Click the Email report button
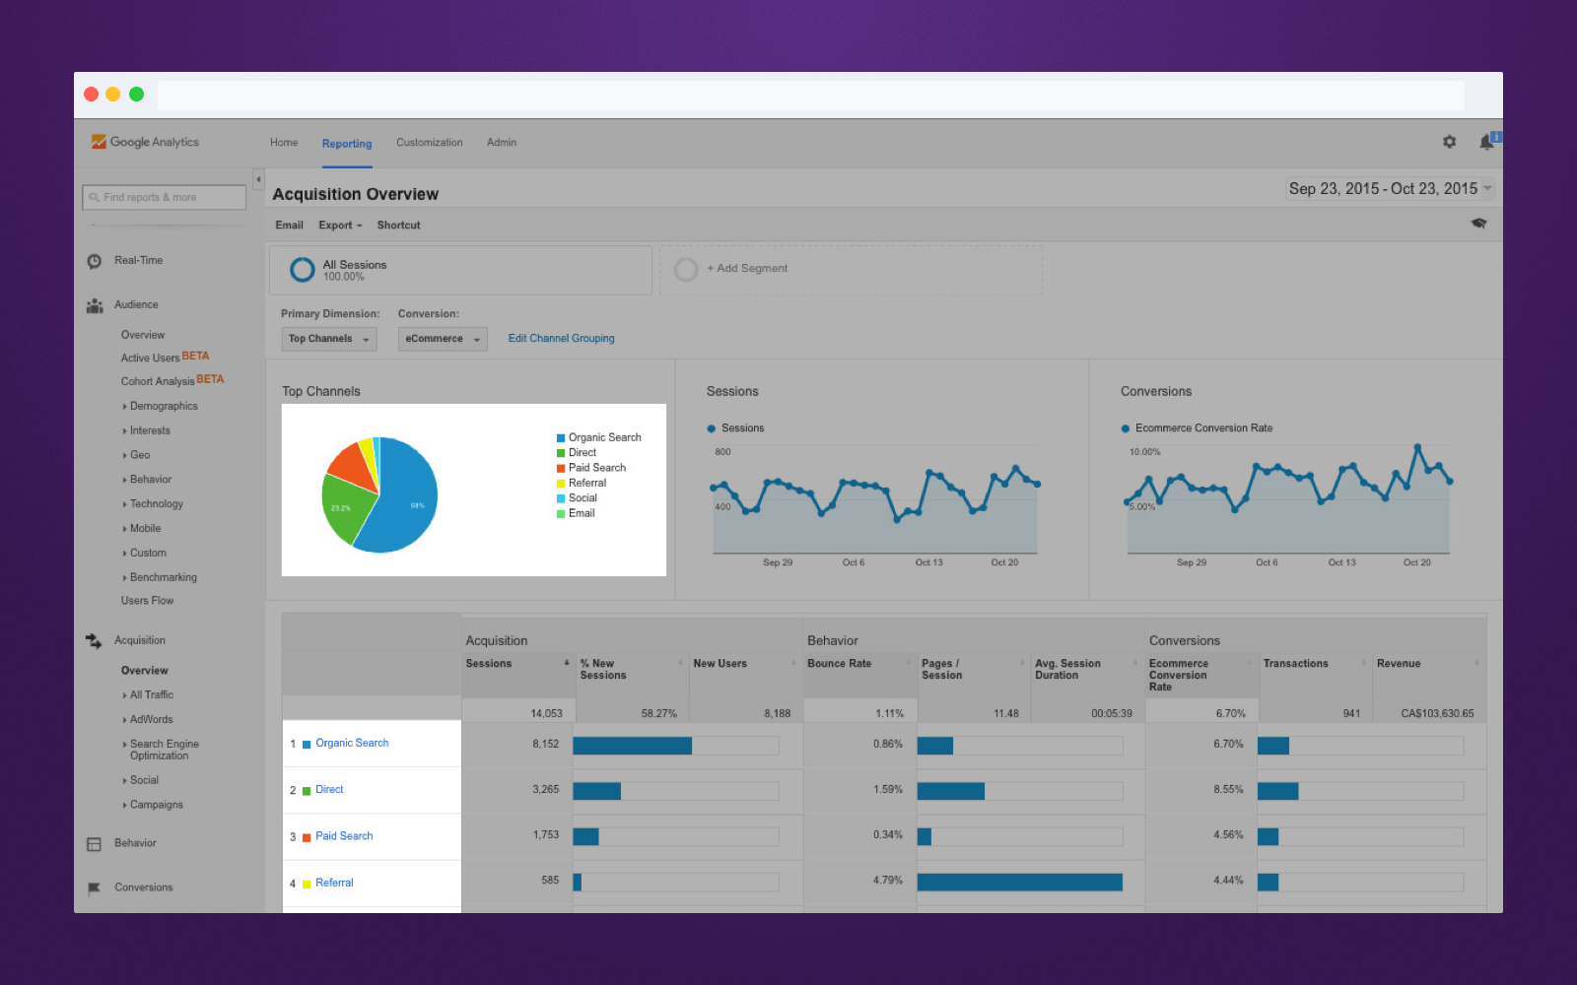The height and width of the screenshot is (985, 1577). [289, 226]
